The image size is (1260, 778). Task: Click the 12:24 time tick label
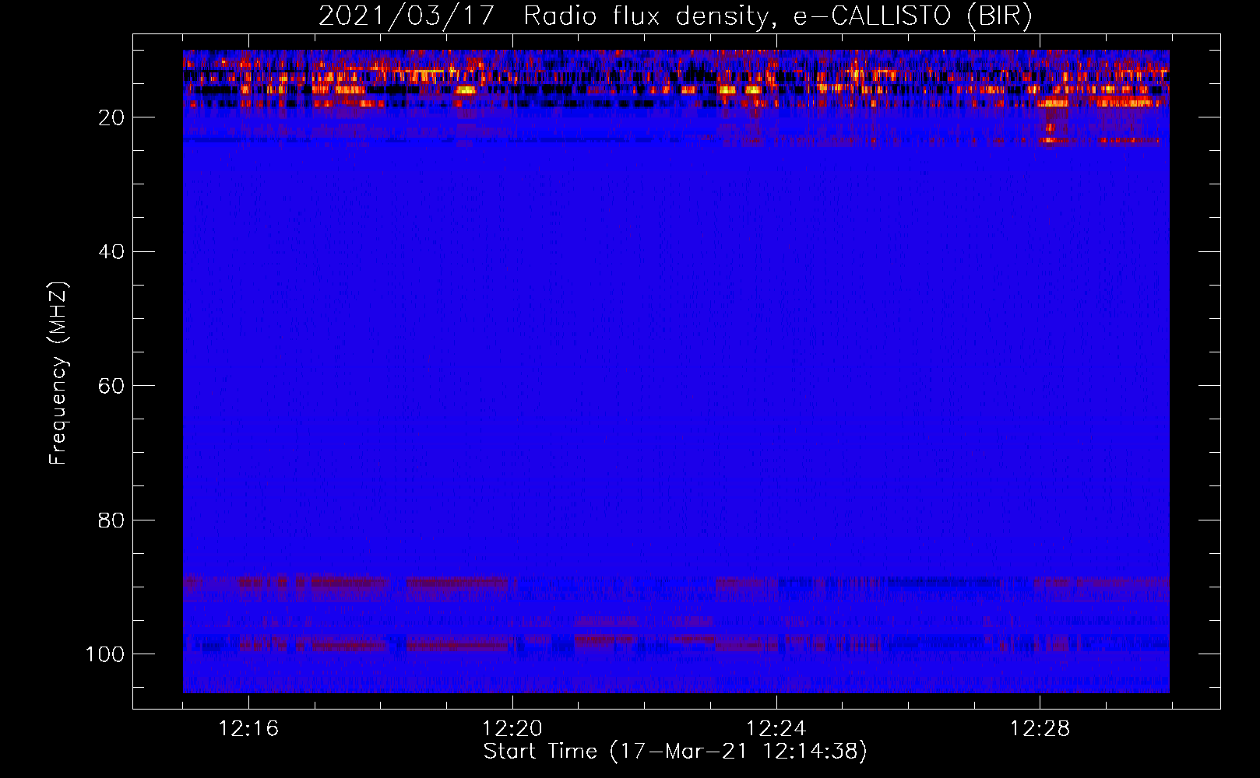tap(776, 729)
